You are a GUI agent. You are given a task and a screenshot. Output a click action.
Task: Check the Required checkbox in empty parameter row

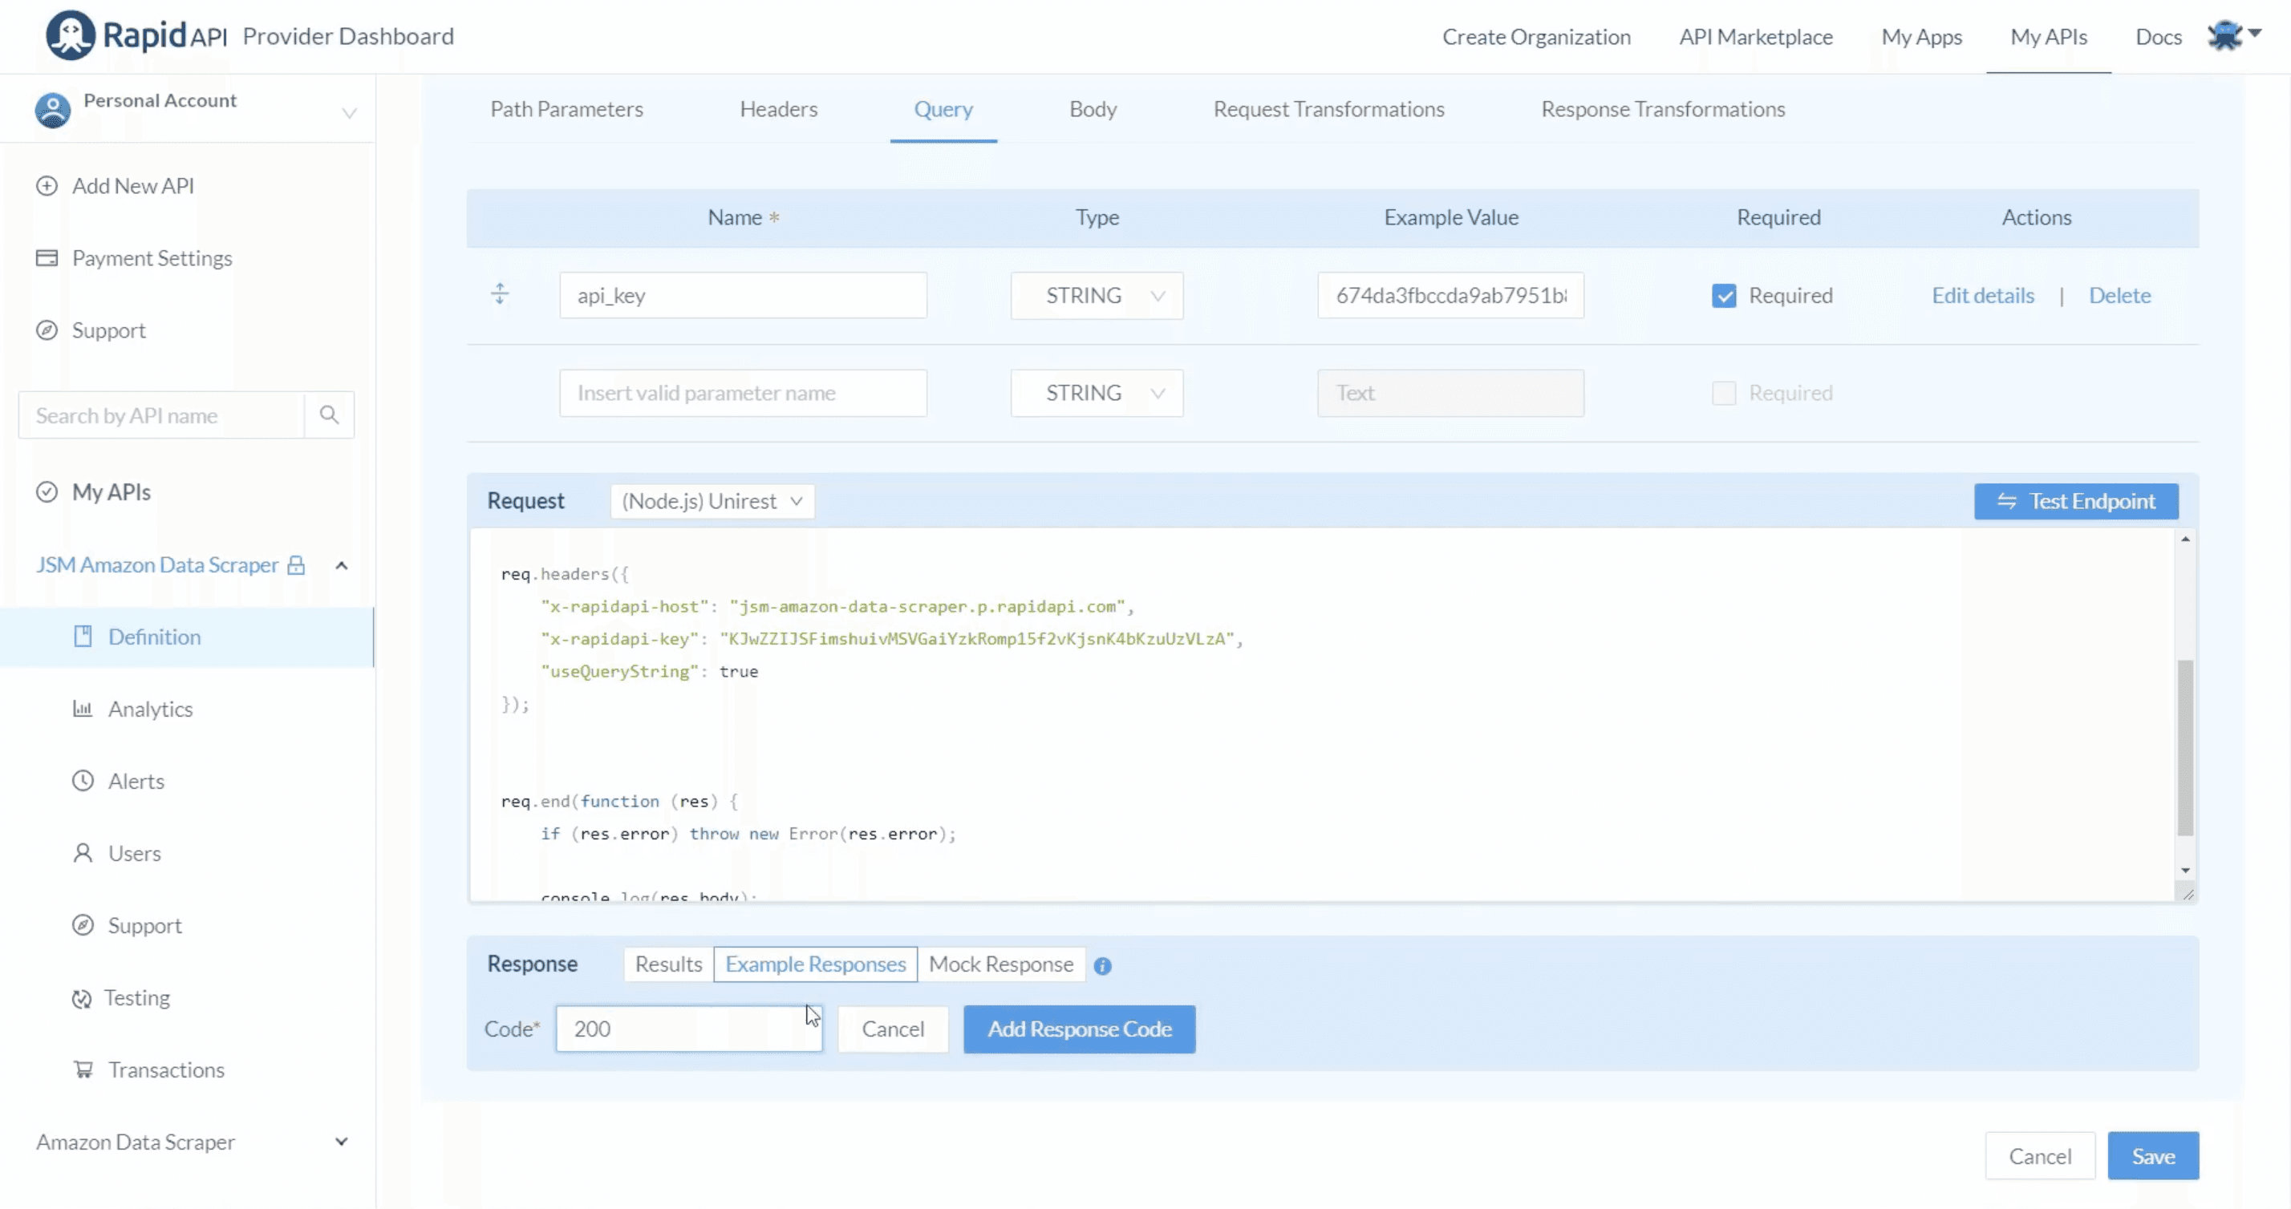pyautogui.click(x=1724, y=393)
